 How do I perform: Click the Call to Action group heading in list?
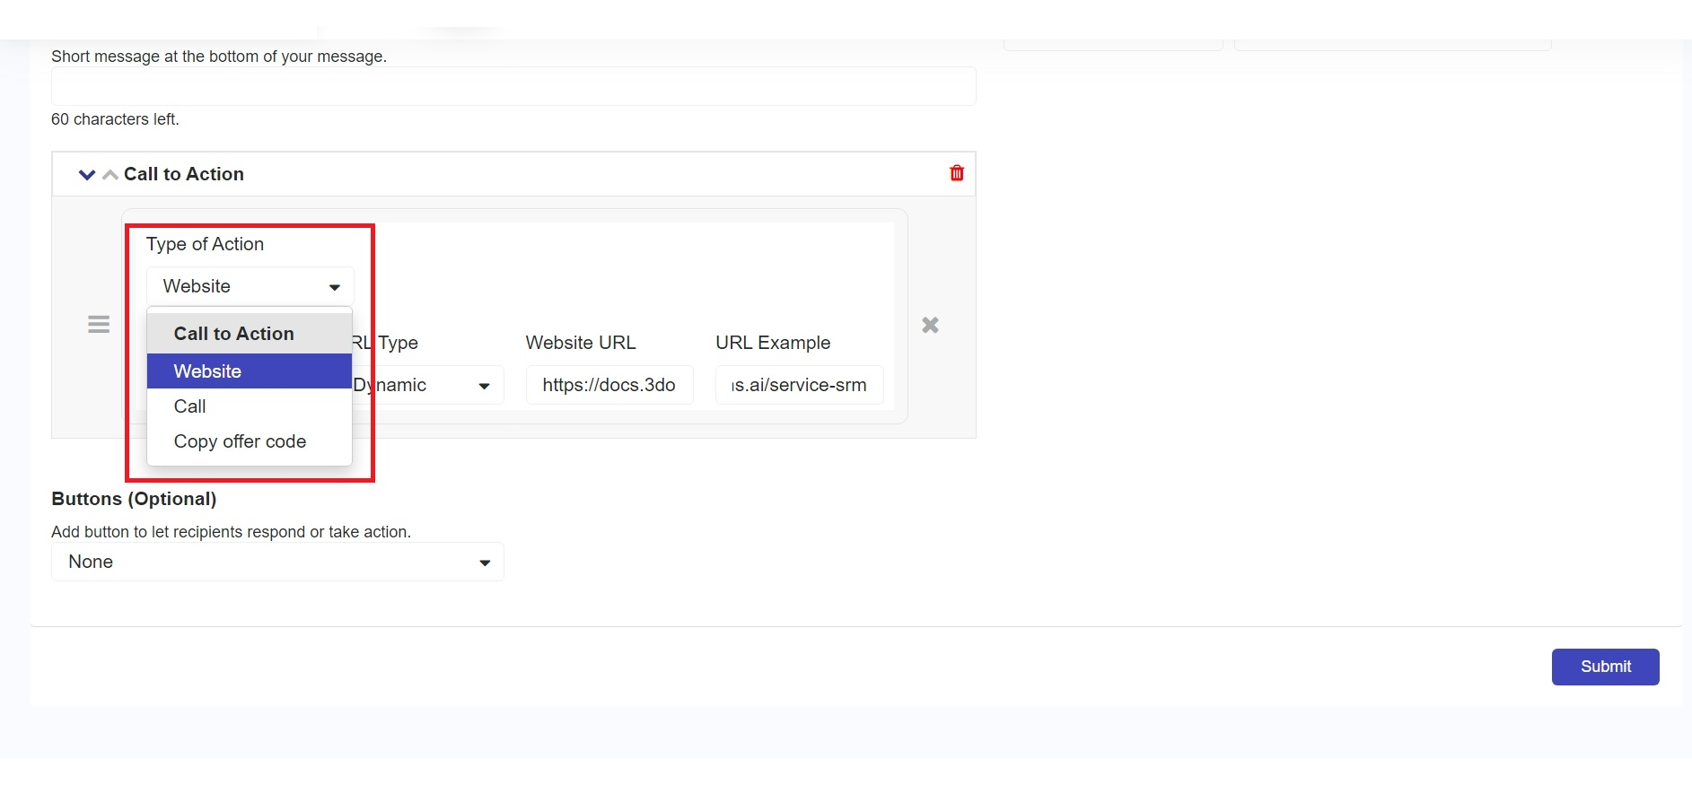coord(233,334)
